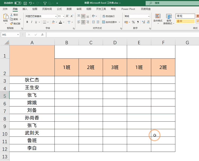Click the accounting currency format icon
The height and width of the screenshot is (161, 199).
[x=126, y=22]
